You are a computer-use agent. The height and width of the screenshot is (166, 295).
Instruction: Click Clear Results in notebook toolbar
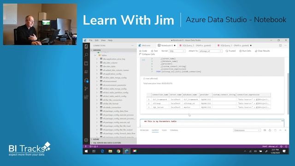(x=262, y=51)
